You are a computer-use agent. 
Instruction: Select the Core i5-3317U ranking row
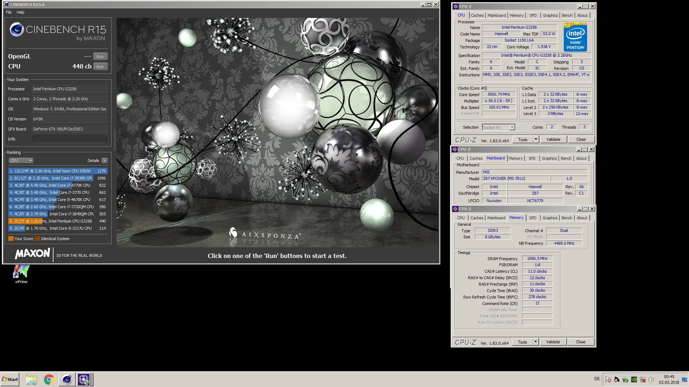click(x=58, y=228)
